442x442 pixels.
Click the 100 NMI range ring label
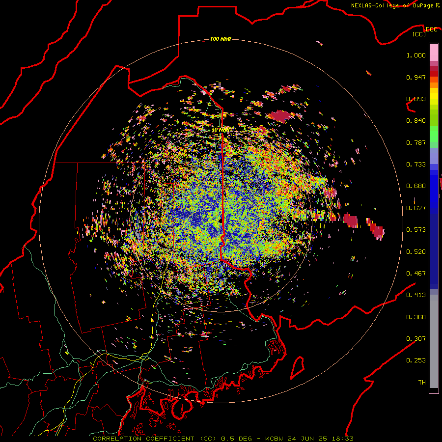click(221, 39)
